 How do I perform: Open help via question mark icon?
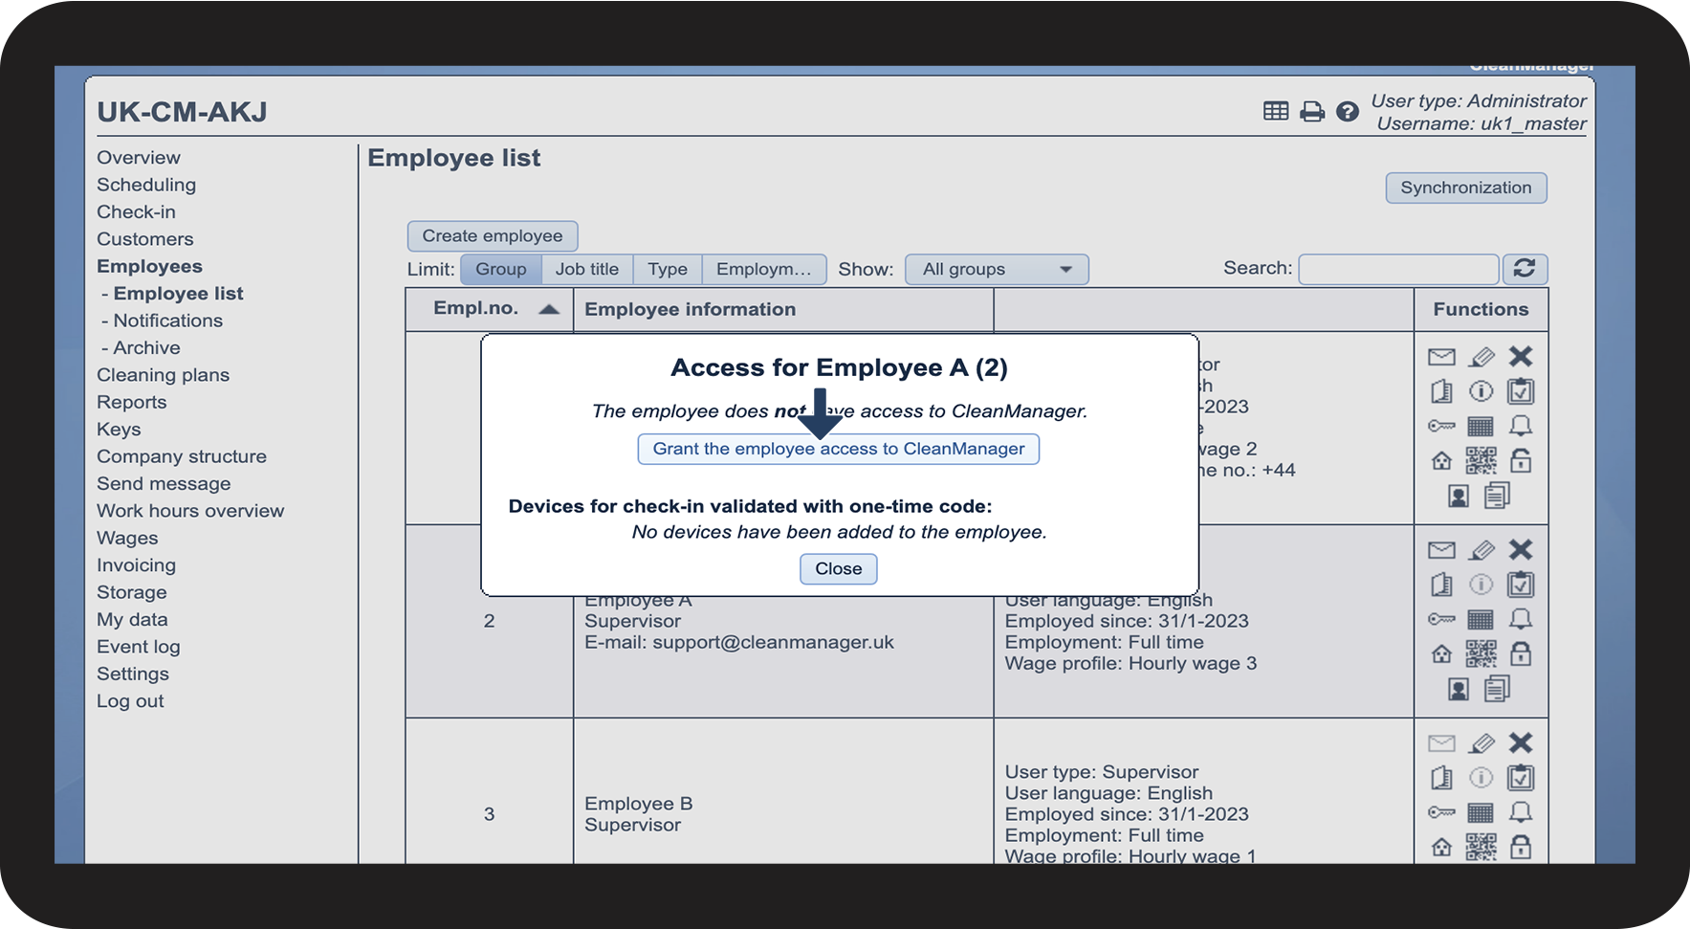1348,112
